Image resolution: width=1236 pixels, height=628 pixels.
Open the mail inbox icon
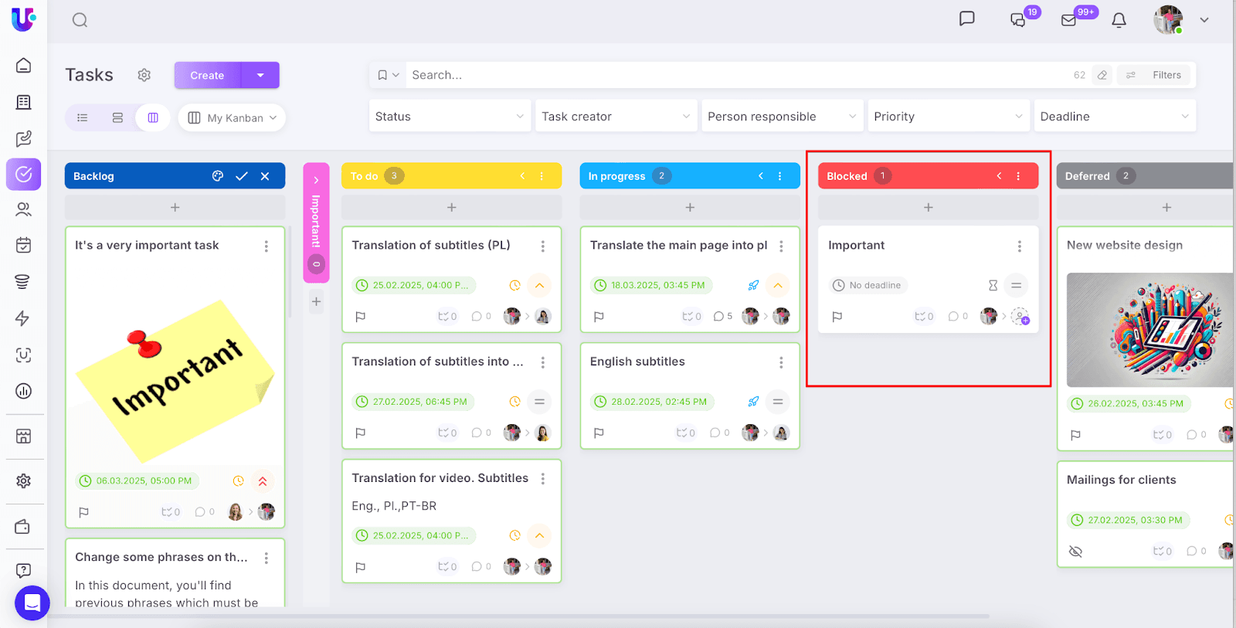tap(1069, 21)
